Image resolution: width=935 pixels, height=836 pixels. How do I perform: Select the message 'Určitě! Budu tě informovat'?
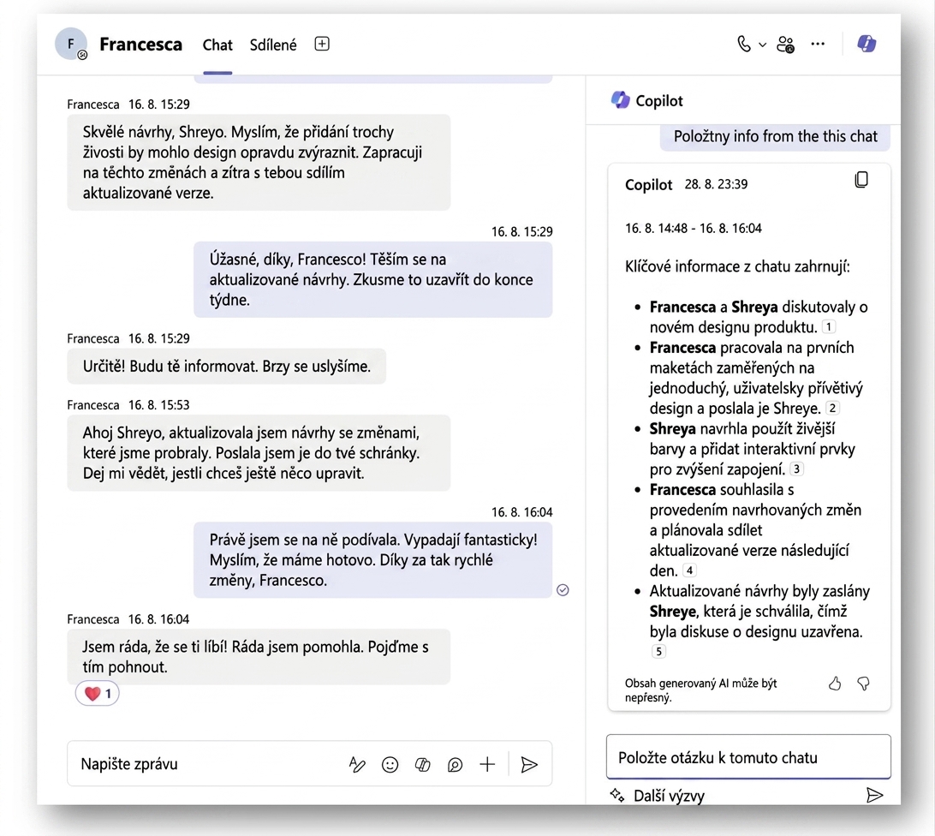(x=227, y=366)
